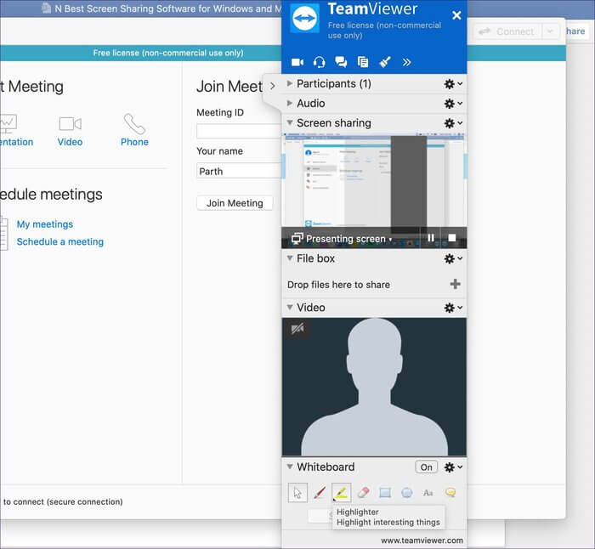This screenshot has height=549, width=595.
Task: Click the Your name field showing Parth
Action: coord(239,171)
